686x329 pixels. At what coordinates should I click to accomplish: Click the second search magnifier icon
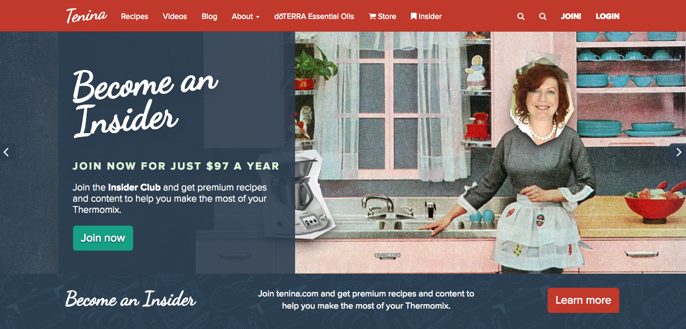(543, 17)
